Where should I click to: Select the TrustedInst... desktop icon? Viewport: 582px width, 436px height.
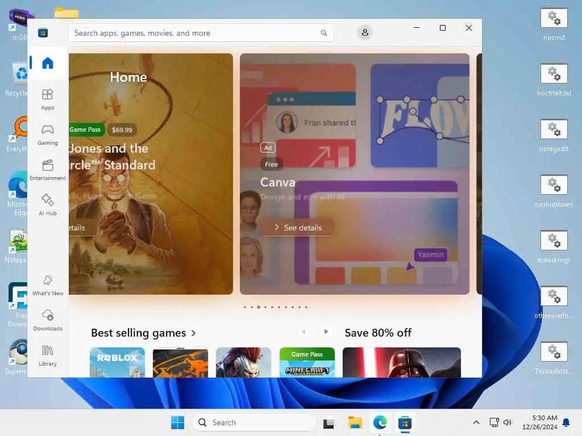click(554, 358)
